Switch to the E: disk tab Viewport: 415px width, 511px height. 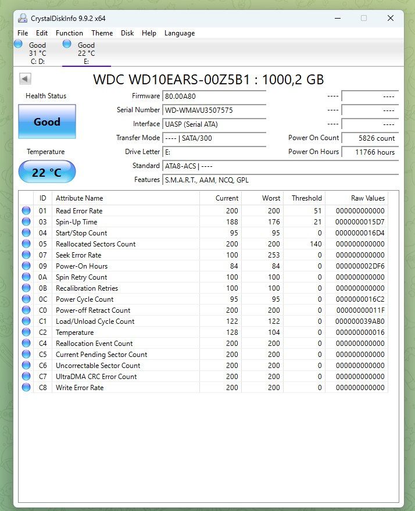click(x=87, y=53)
